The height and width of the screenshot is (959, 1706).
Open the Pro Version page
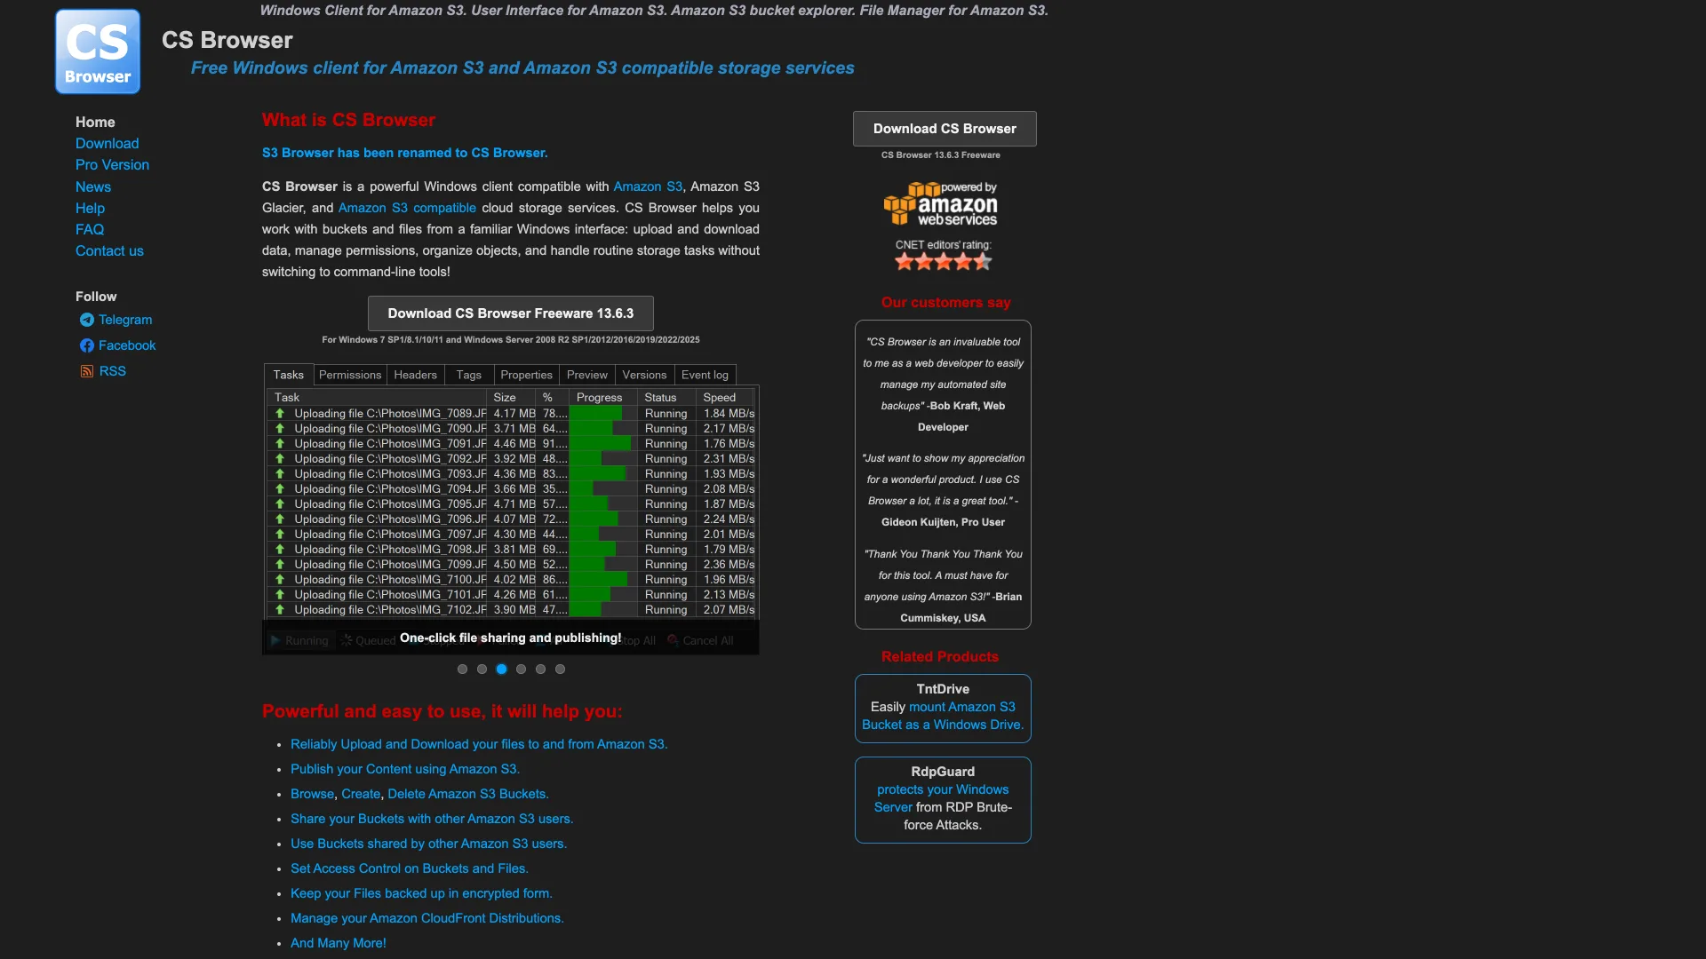tap(112, 164)
